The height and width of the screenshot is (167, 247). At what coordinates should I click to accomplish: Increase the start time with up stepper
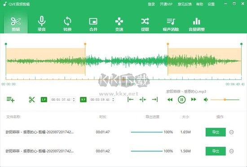click(74, 98)
